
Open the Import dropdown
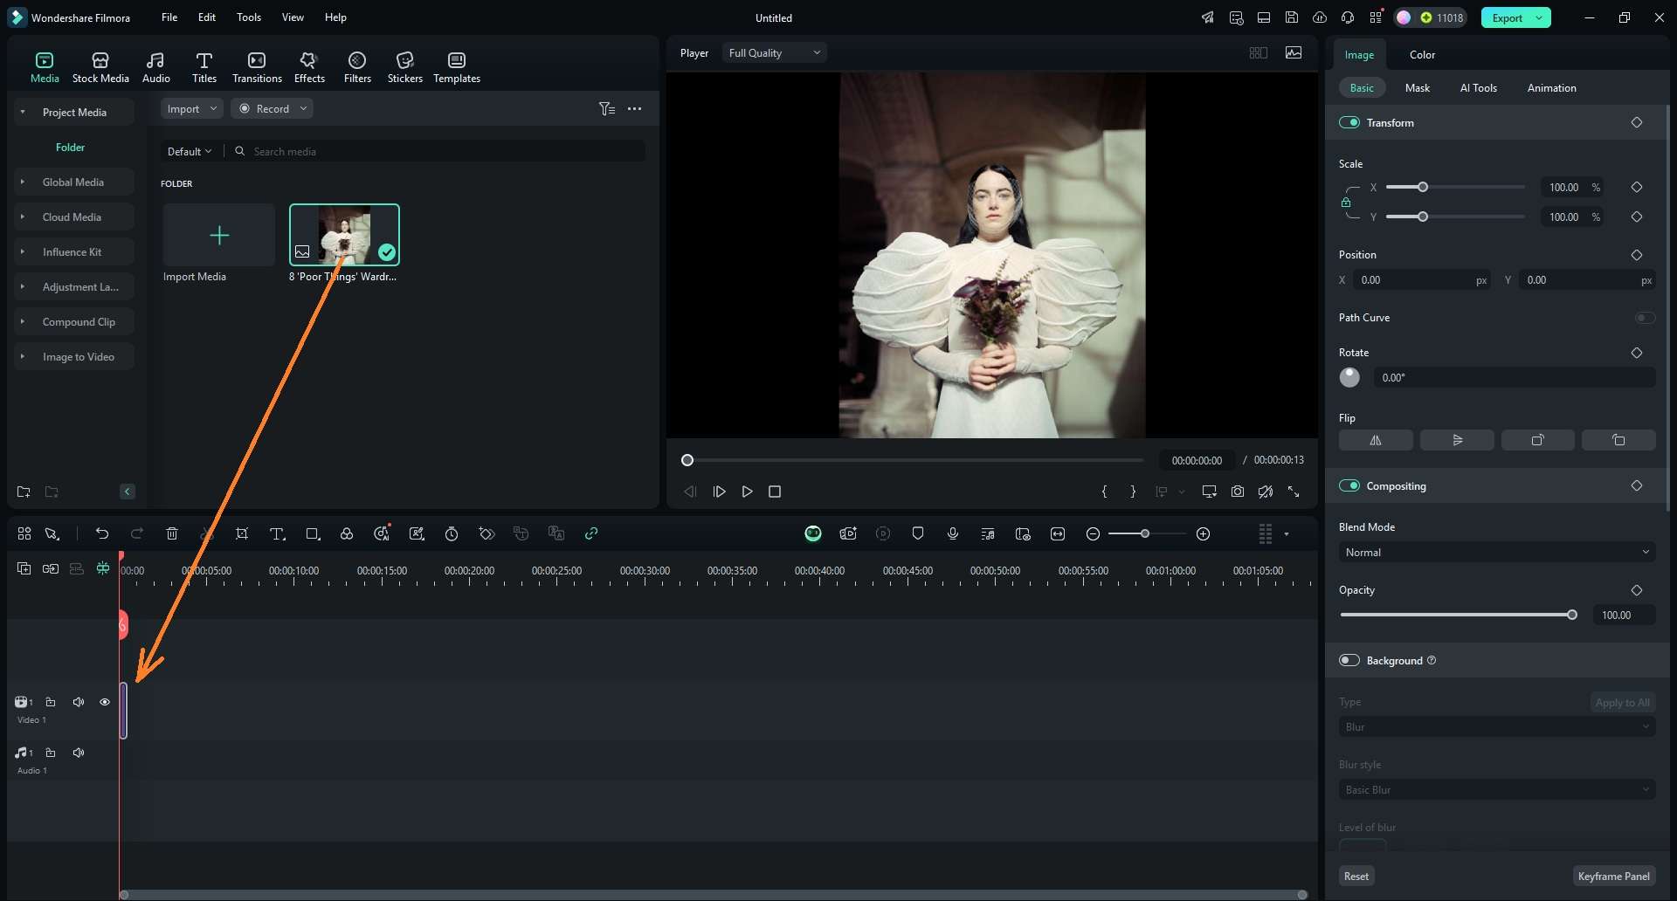[191, 109]
